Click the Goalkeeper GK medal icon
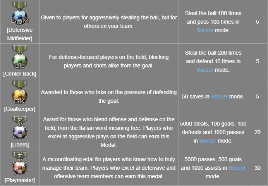Screen dimensions: 268x186 coord(19,93)
